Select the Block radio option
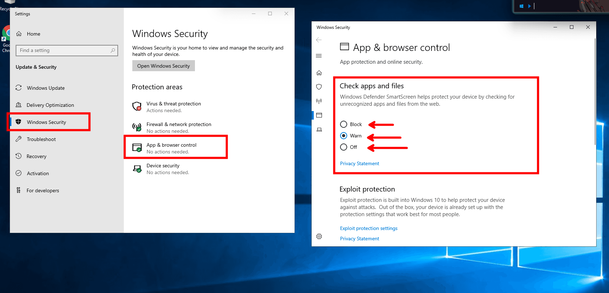 (344, 124)
